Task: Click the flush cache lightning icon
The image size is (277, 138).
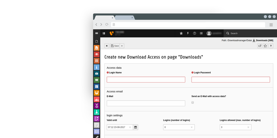Action: (188, 33)
